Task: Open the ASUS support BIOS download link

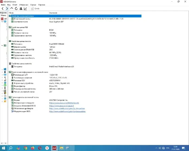Action: 61,106
